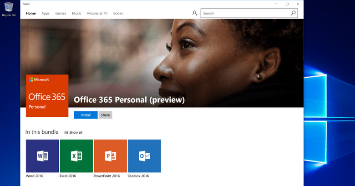Click the Share button
The height and width of the screenshot is (186, 355).
click(x=105, y=115)
